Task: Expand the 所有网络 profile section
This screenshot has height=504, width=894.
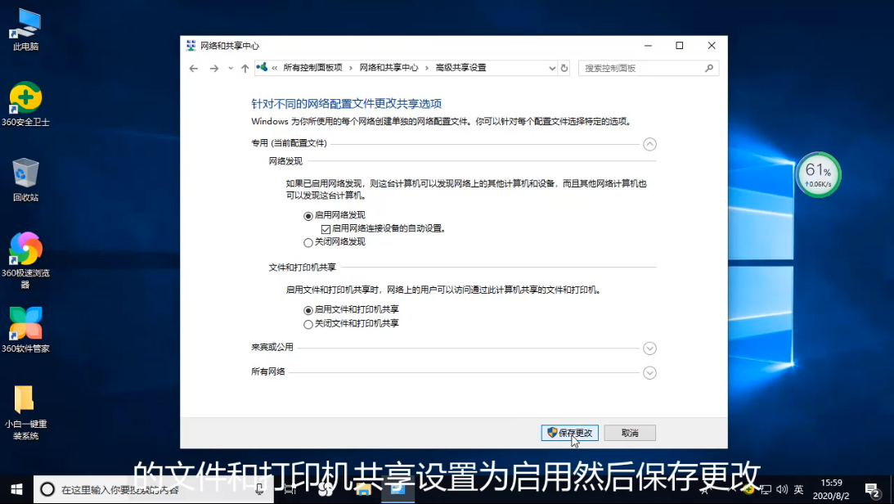Action: click(x=649, y=373)
